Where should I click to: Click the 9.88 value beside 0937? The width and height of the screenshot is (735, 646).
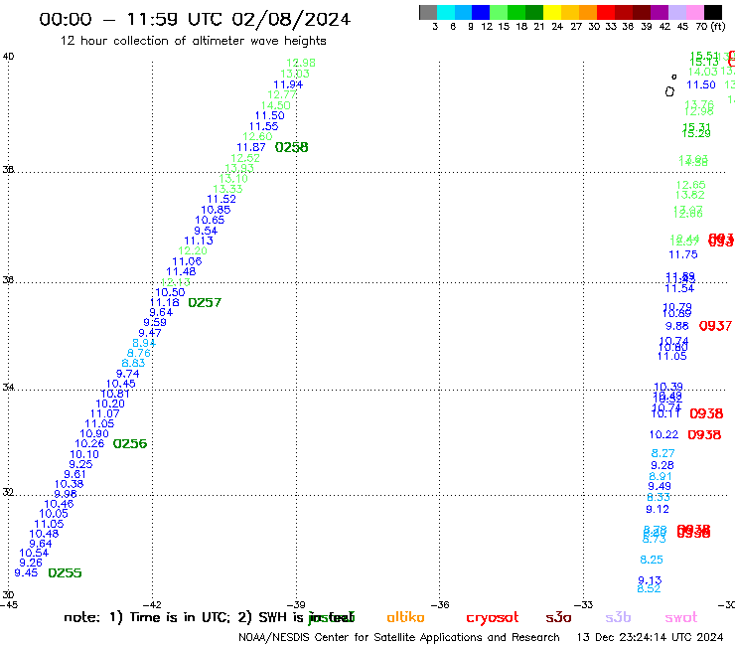[x=676, y=326]
